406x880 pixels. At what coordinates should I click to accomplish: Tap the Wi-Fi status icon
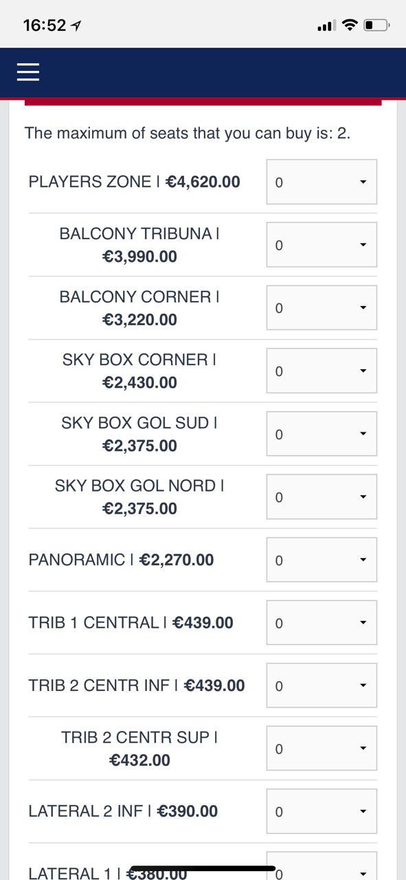[350, 25]
